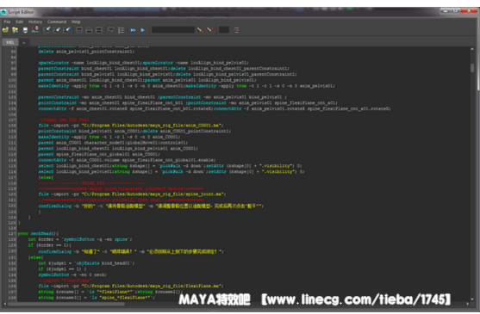This screenshot has width=480, height=314.
Task: Click the Open Script folder icon
Action: tap(5, 30)
